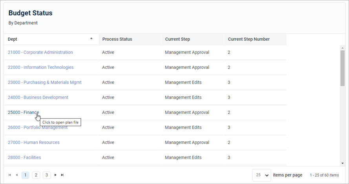Select page 3 in pager
Image resolution: width=349 pixels, height=184 pixels.
click(46, 175)
